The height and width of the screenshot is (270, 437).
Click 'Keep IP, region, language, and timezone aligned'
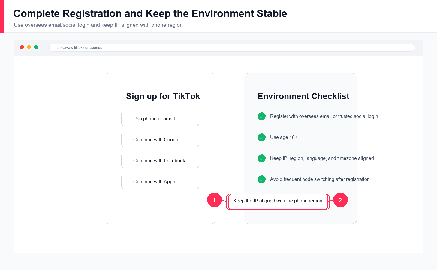[x=322, y=158]
